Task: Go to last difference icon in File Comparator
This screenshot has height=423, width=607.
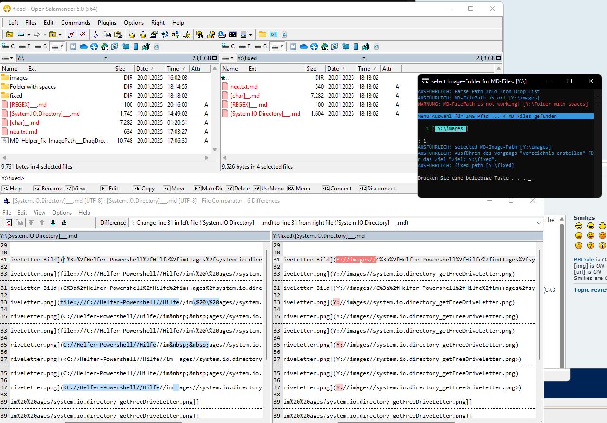Action: (63, 223)
